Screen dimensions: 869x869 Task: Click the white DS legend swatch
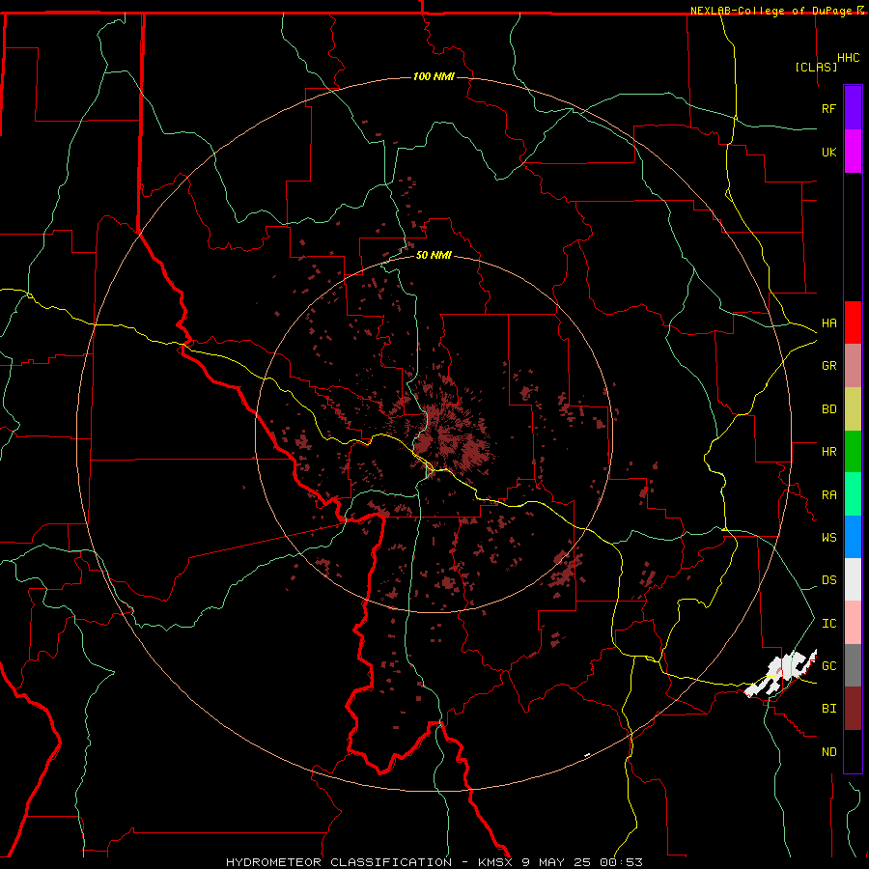[853, 579]
